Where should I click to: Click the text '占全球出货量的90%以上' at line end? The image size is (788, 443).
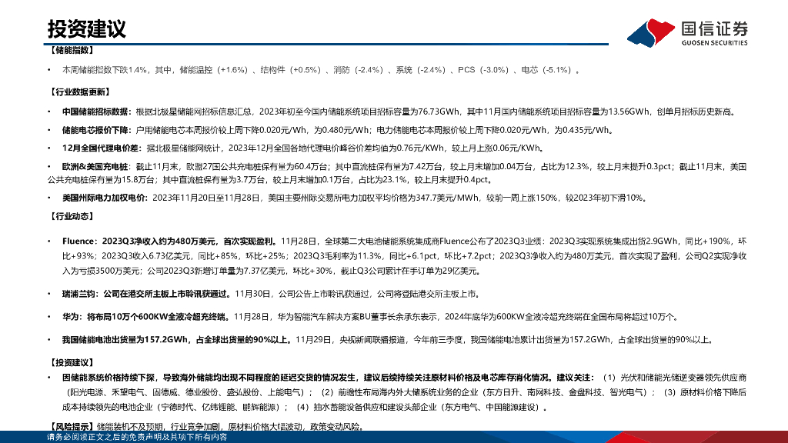click(x=664, y=340)
